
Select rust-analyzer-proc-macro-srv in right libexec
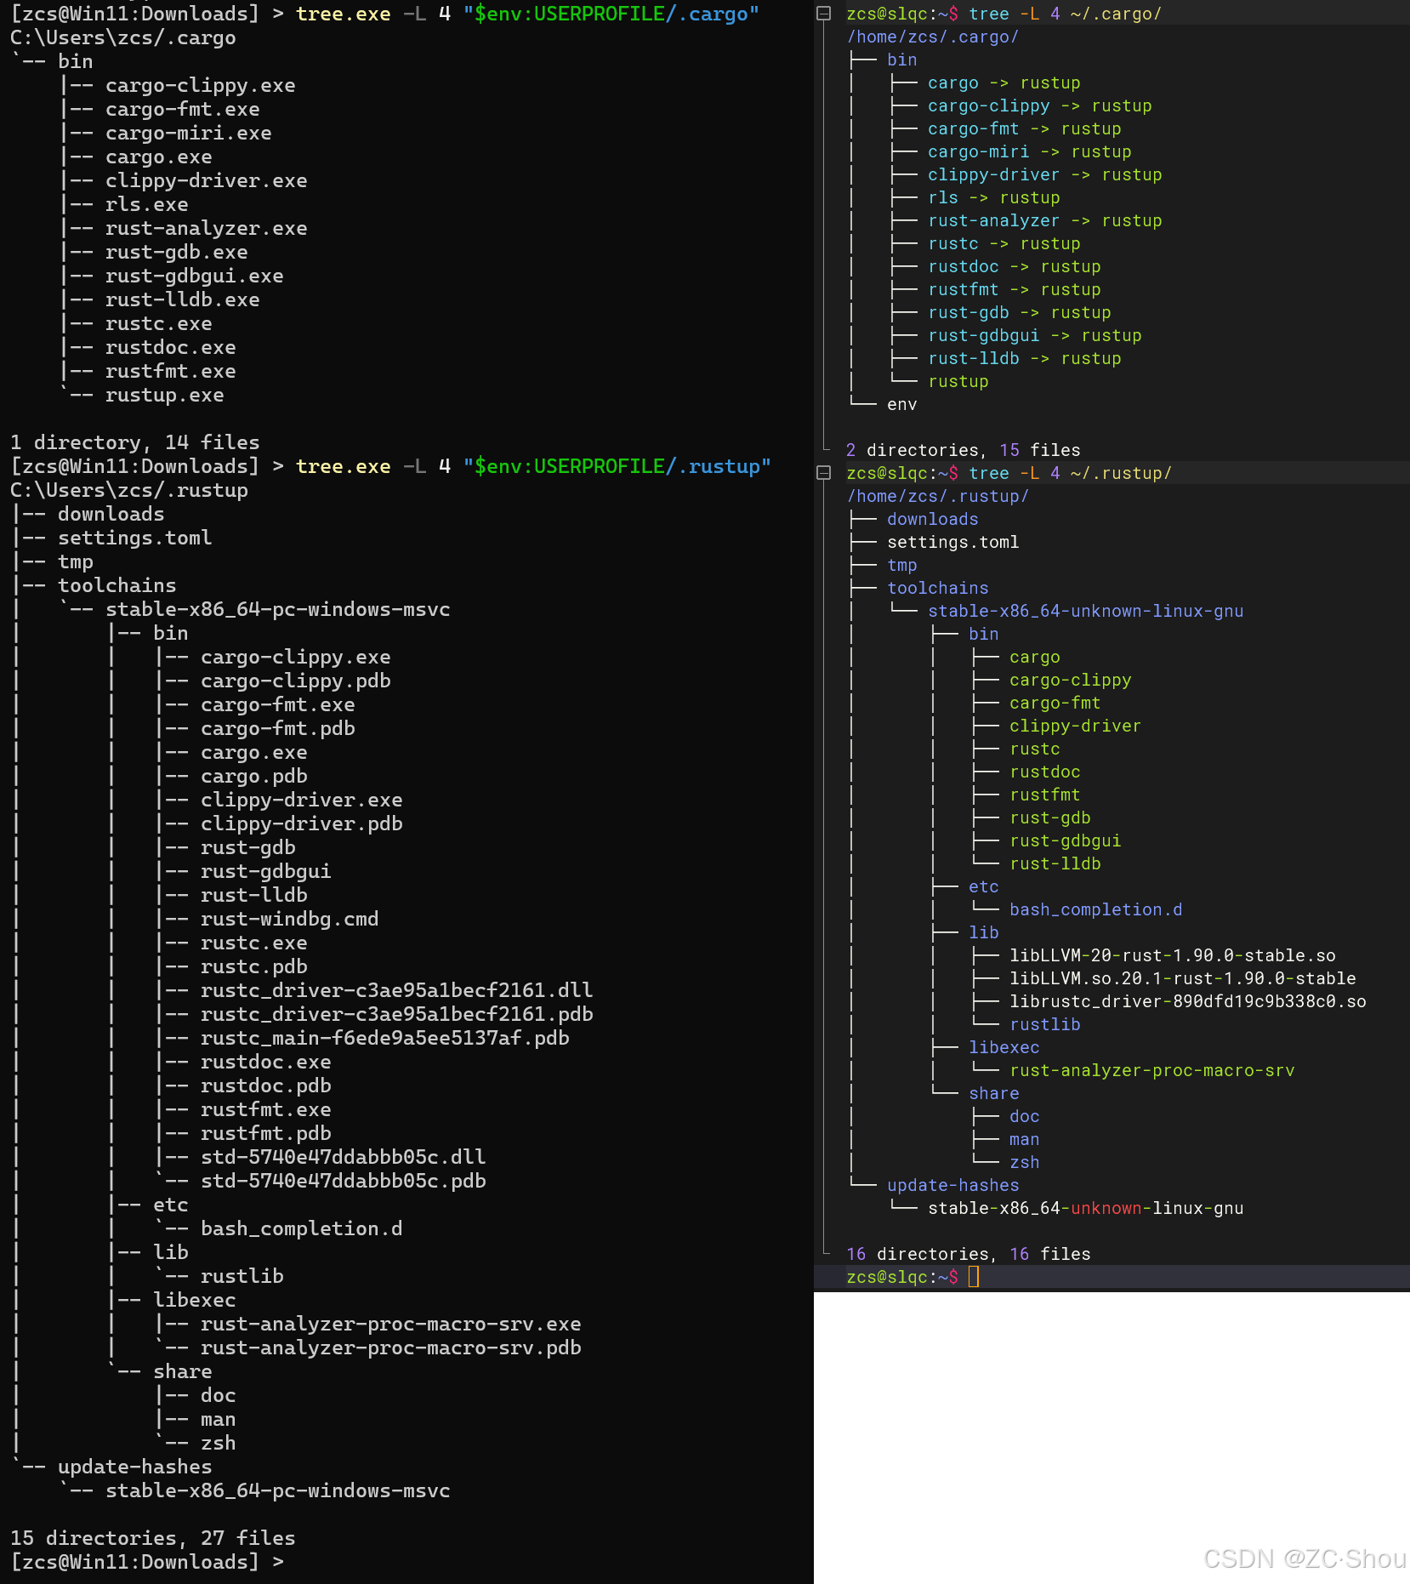[x=1151, y=1070]
